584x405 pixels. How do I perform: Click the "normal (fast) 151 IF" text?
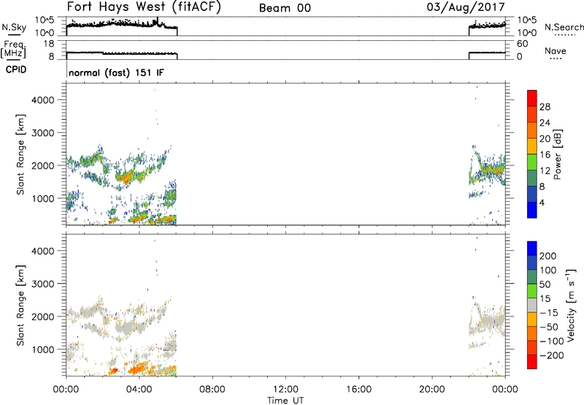116,72
